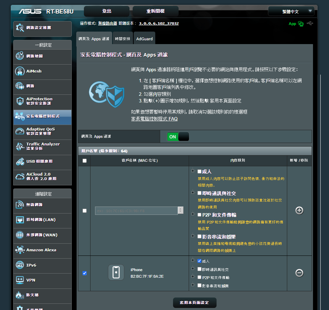Select the 網頁及 Apps 過濾 tab
This screenshot has height=310, width=329.
tap(94, 39)
